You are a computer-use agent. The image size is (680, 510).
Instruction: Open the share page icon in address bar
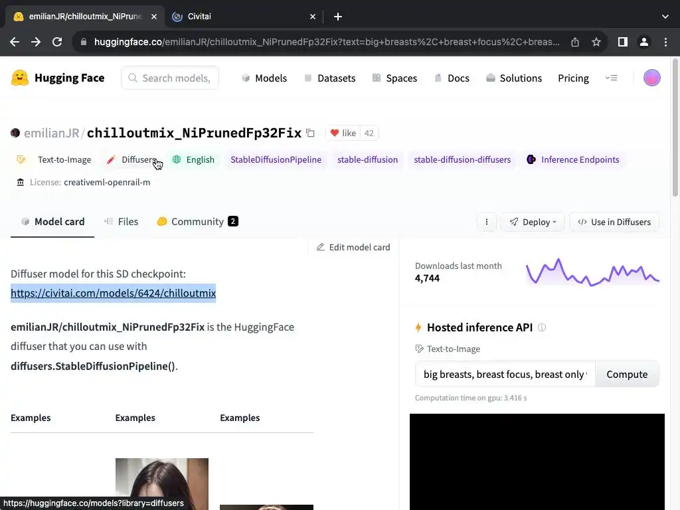pos(575,42)
